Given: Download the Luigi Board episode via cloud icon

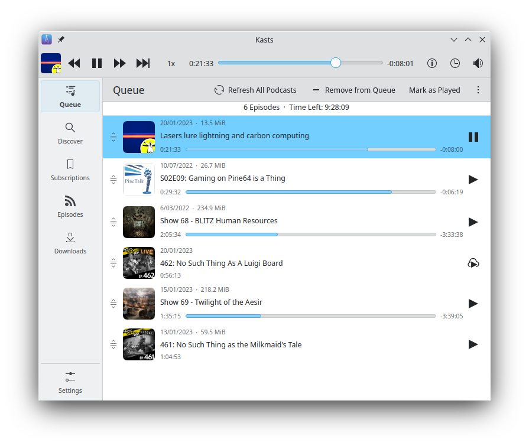Looking at the screenshot, I should point(473,263).
